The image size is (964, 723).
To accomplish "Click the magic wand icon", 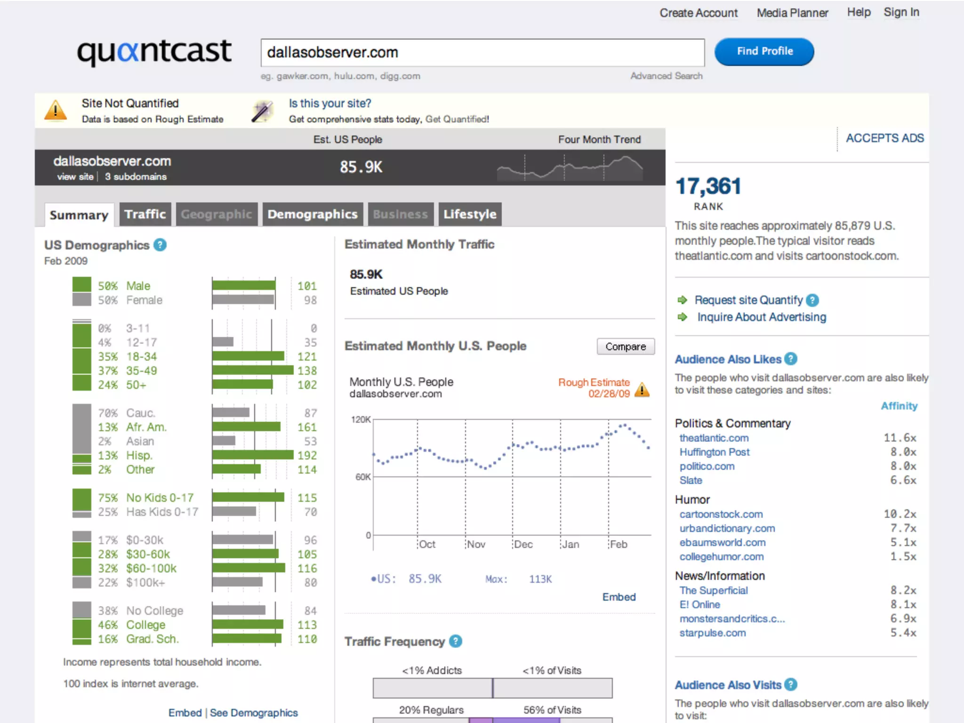I will [x=262, y=111].
